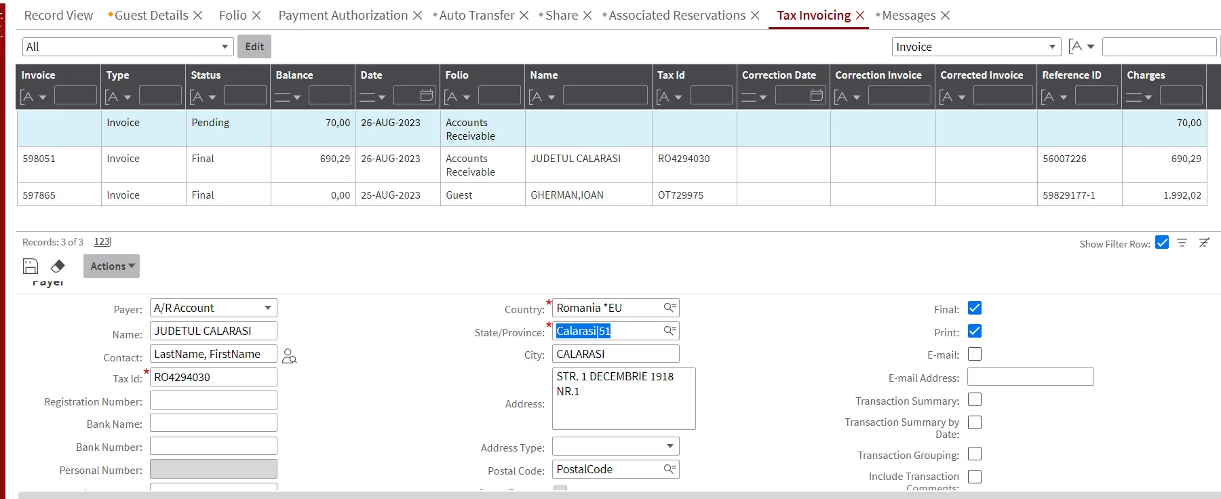Click the Address text area
The image size is (1221, 499).
pyautogui.click(x=623, y=399)
